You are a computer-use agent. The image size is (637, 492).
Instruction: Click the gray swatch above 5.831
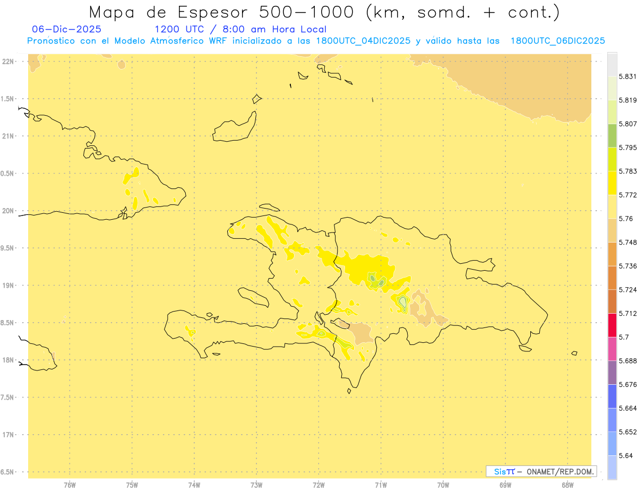tap(612, 64)
